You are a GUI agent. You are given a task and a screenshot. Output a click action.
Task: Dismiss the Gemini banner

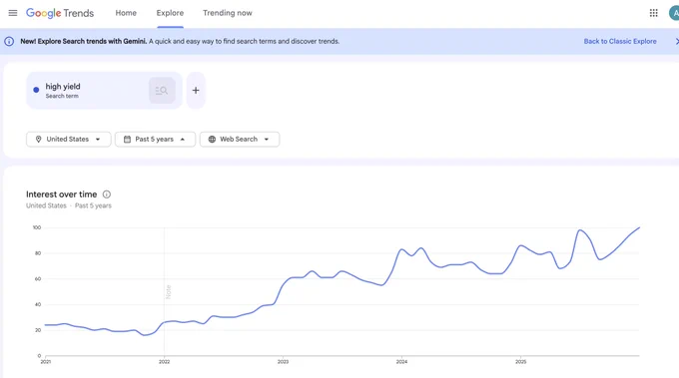click(676, 42)
